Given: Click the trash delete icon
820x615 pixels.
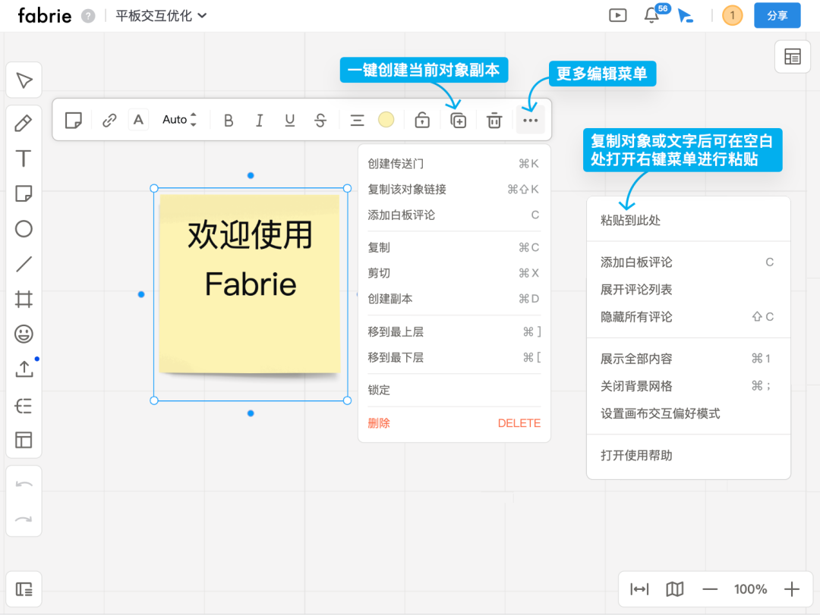Looking at the screenshot, I should (494, 121).
